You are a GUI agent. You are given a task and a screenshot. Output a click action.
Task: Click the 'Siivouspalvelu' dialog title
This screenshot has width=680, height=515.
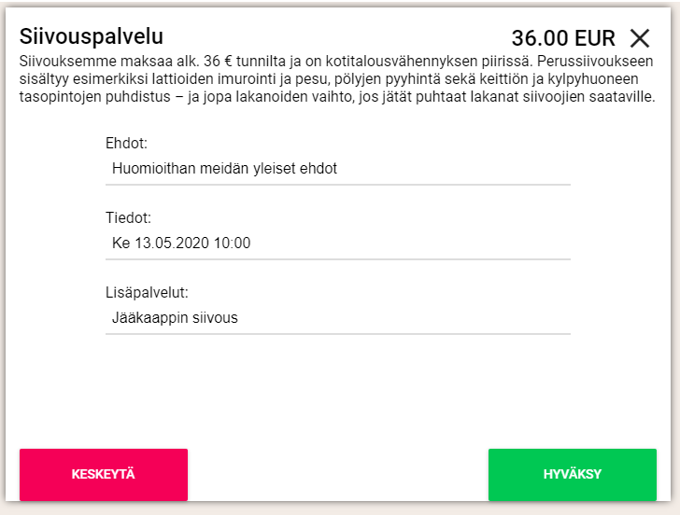(92, 36)
